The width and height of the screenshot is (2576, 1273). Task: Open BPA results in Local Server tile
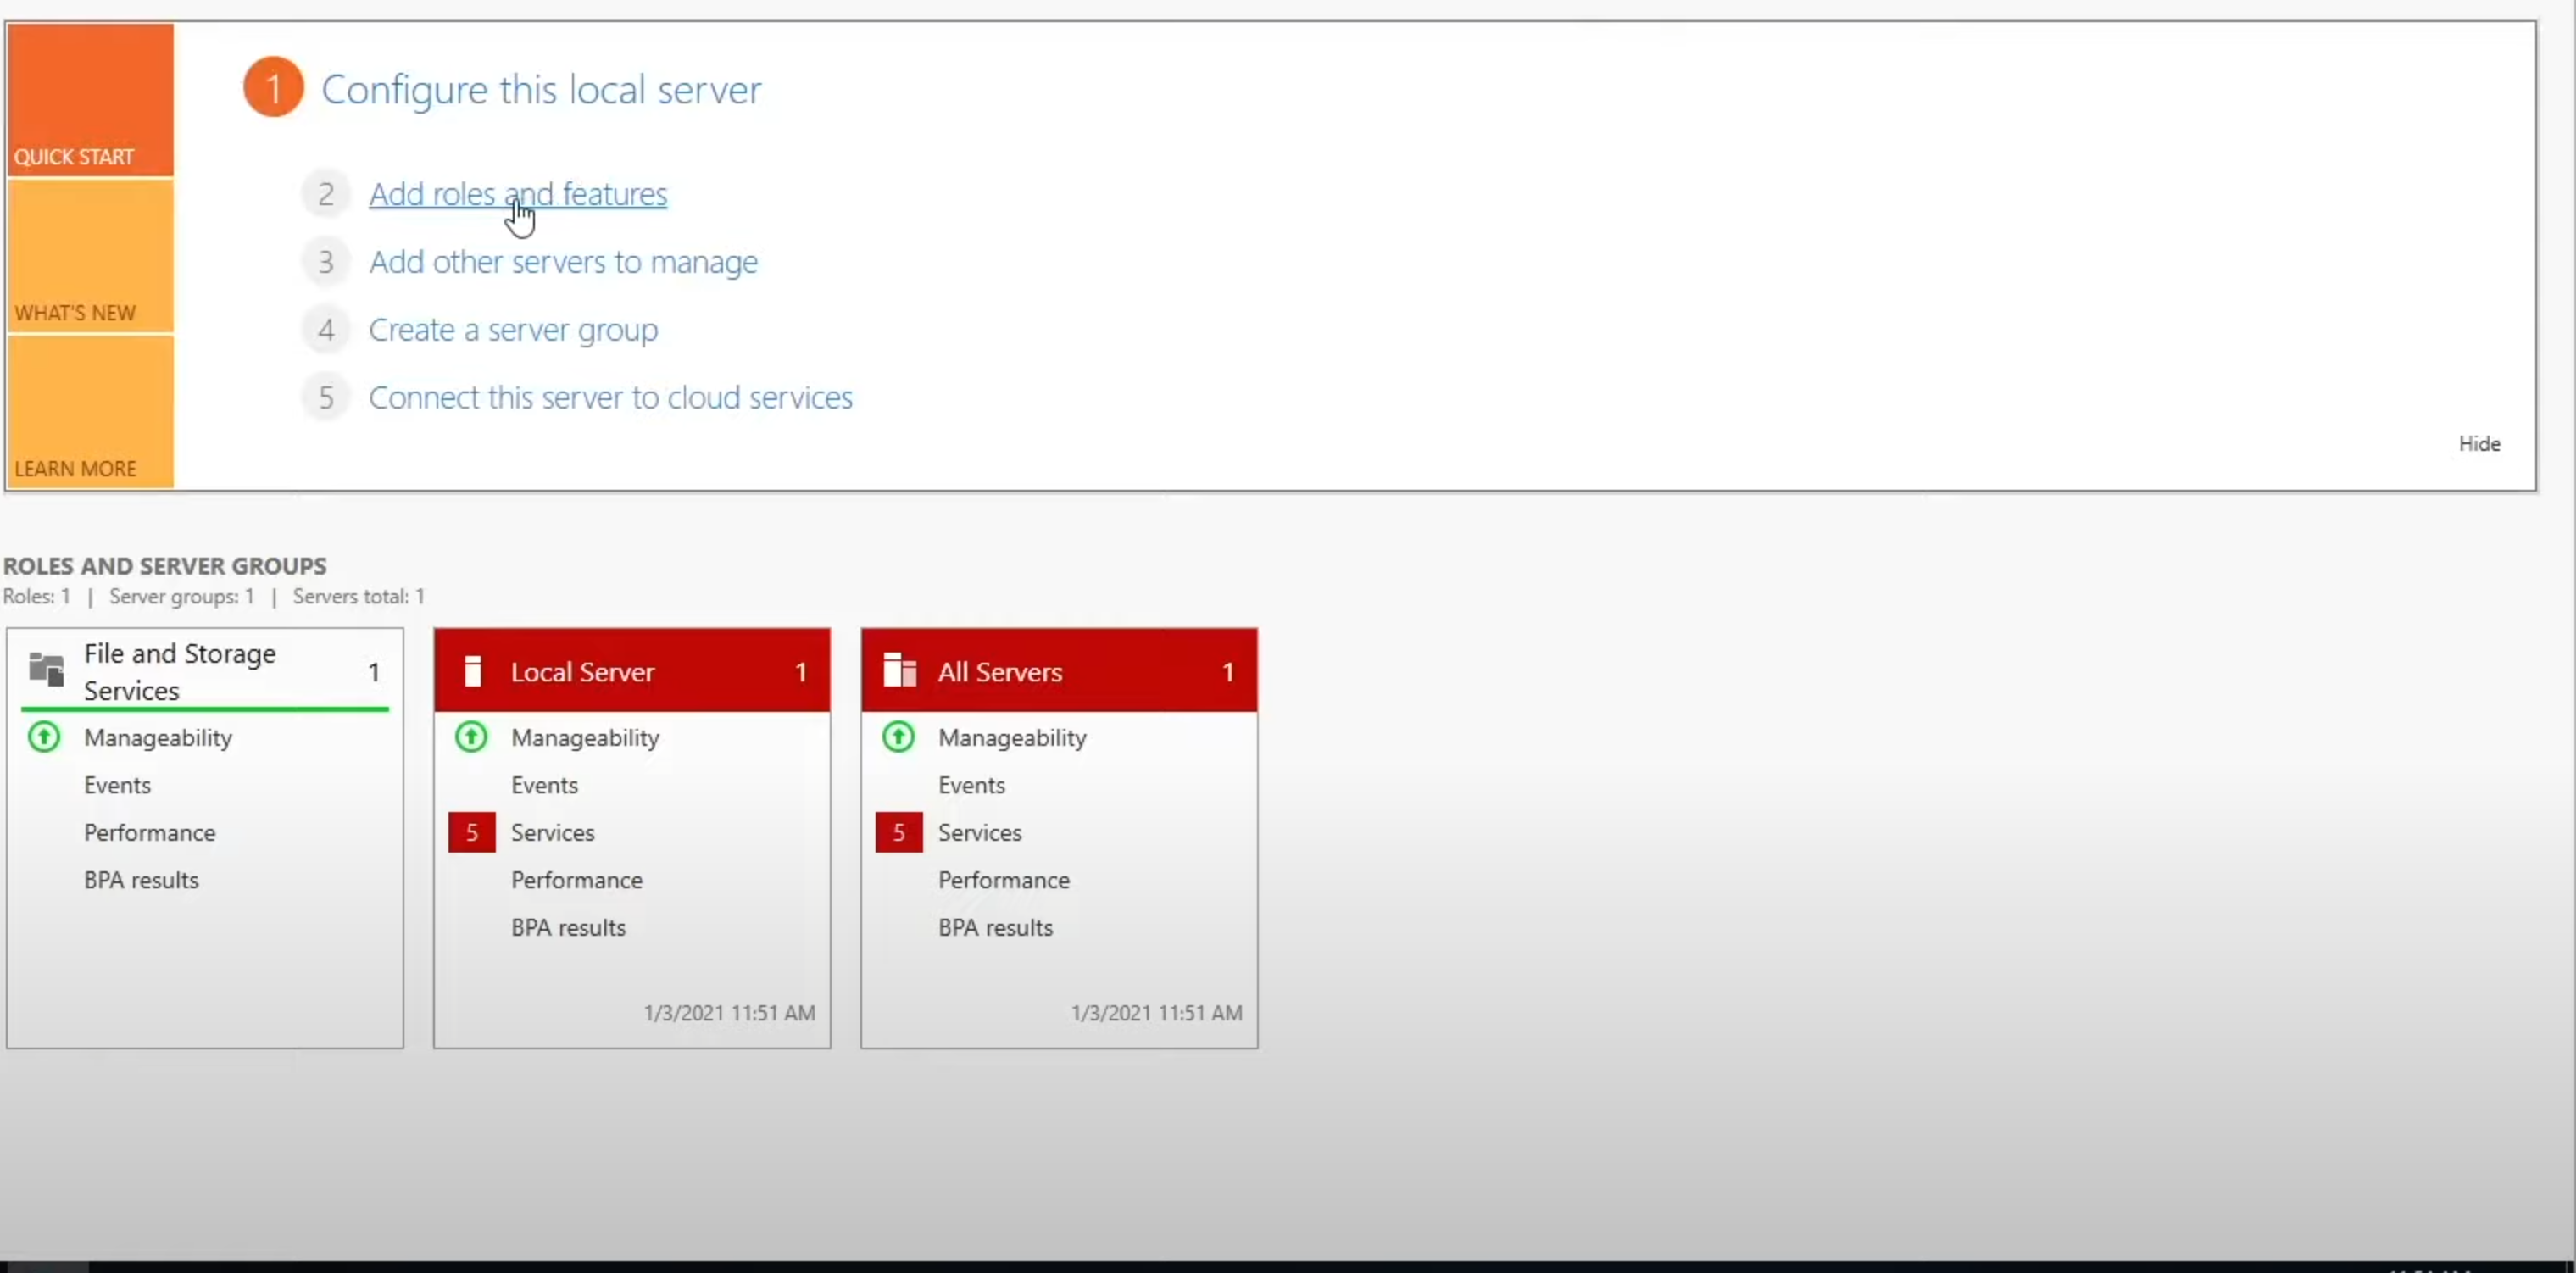[568, 928]
